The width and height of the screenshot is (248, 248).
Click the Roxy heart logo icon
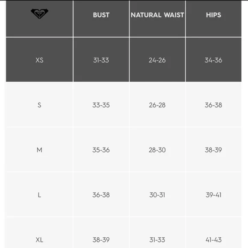coord(39,14)
